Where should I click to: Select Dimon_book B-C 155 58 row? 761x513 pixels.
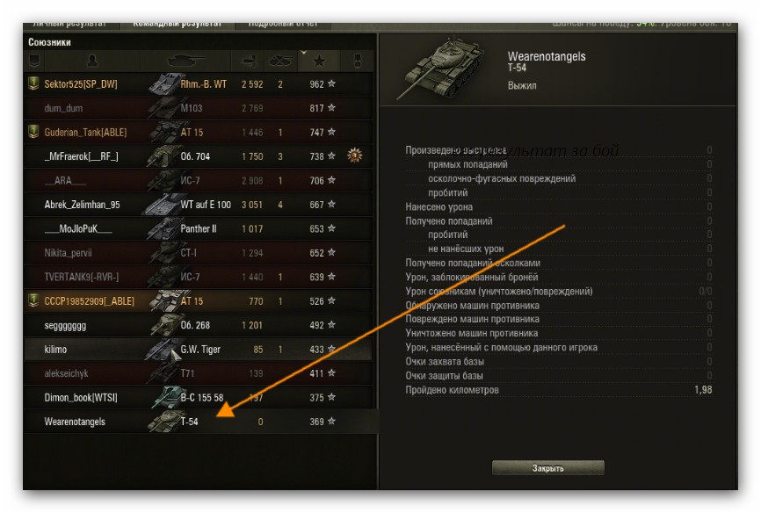click(199, 397)
